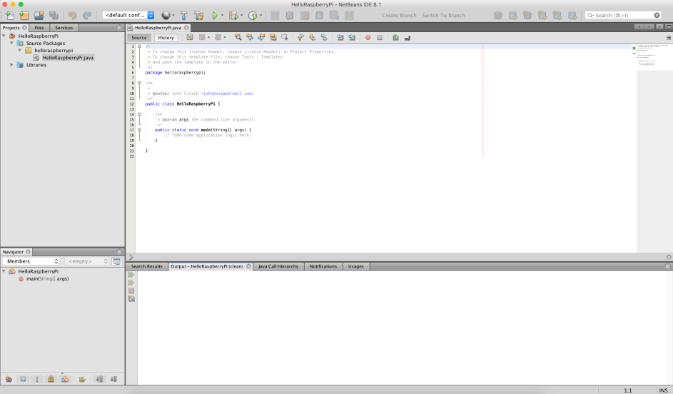Start macro recording with red circle

pyautogui.click(x=368, y=38)
